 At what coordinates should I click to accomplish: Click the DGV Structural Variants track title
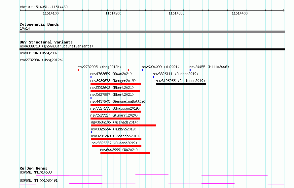(46, 42)
